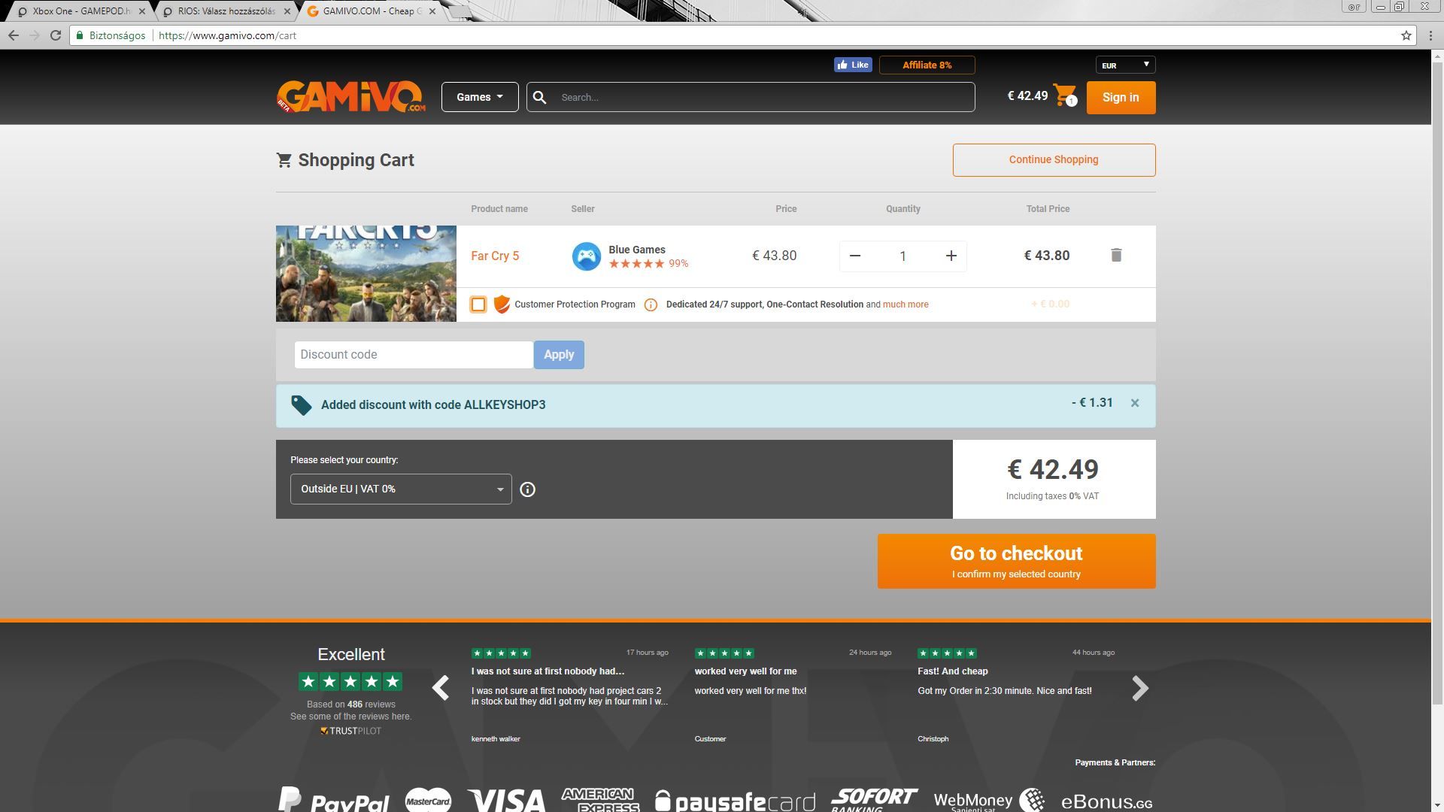Click the Discount code input field

click(413, 355)
